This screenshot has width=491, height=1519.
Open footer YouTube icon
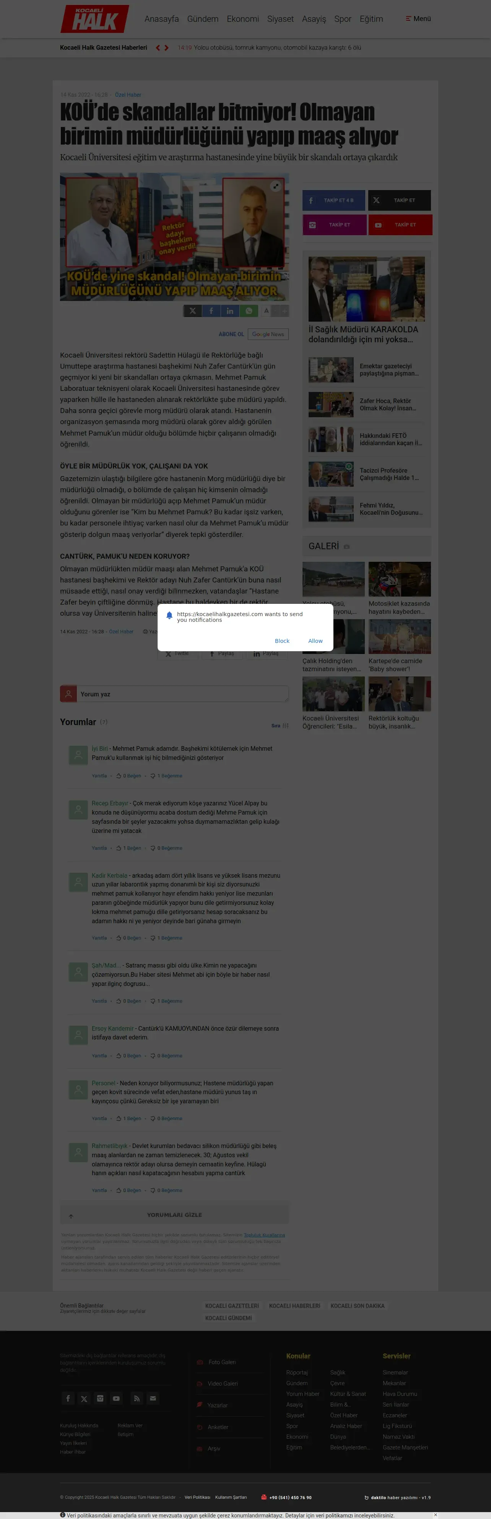tap(117, 1398)
